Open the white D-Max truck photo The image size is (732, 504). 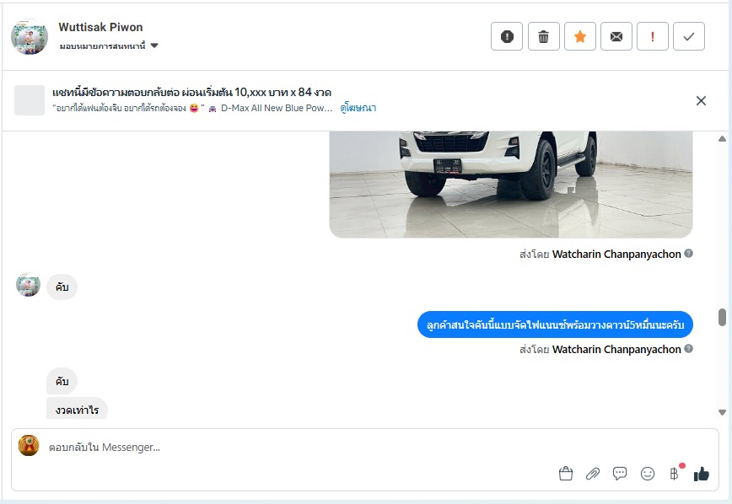[x=511, y=185]
